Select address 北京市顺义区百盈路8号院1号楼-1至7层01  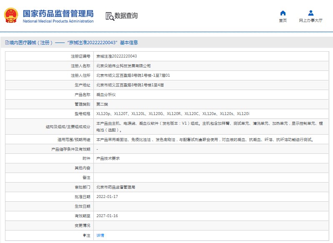coord(133,75)
